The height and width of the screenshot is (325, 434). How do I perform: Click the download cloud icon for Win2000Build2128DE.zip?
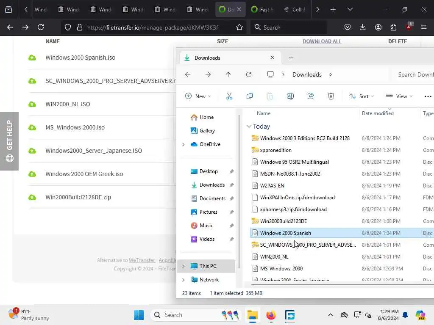(x=32, y=197)
